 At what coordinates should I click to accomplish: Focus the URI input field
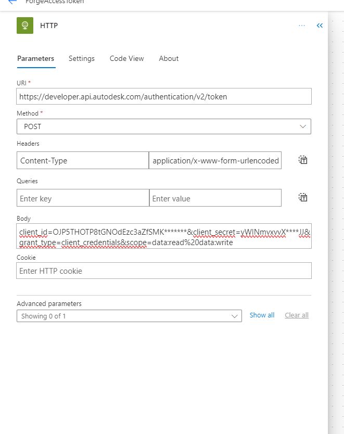click(164, 96)
